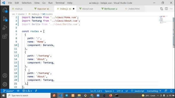
Task: Change indentation via Spaces: 2
Action: coord(109,91)
